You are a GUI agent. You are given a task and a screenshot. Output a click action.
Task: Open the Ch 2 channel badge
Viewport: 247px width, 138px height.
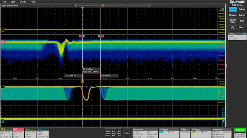[x=43, y=133]
